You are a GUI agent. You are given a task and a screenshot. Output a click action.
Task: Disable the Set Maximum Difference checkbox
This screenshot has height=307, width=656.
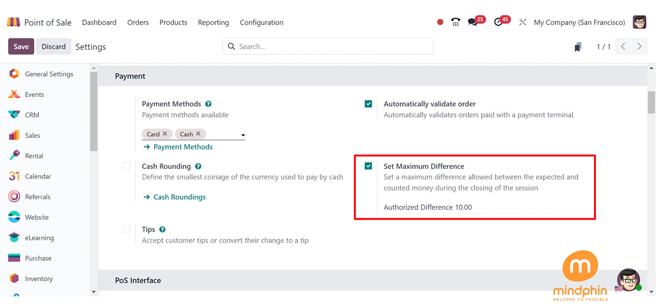click(368, 166)
